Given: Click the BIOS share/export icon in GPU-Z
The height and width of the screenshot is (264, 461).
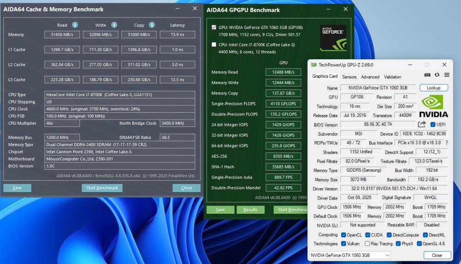Looking at the screenshot, I should point(422,124).
